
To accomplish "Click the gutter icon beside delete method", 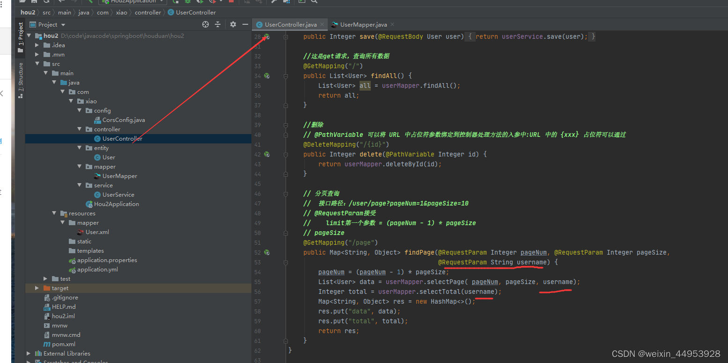I will [266, 154].
